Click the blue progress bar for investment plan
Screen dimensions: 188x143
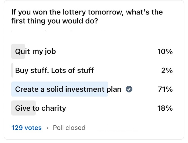point(60,89)
